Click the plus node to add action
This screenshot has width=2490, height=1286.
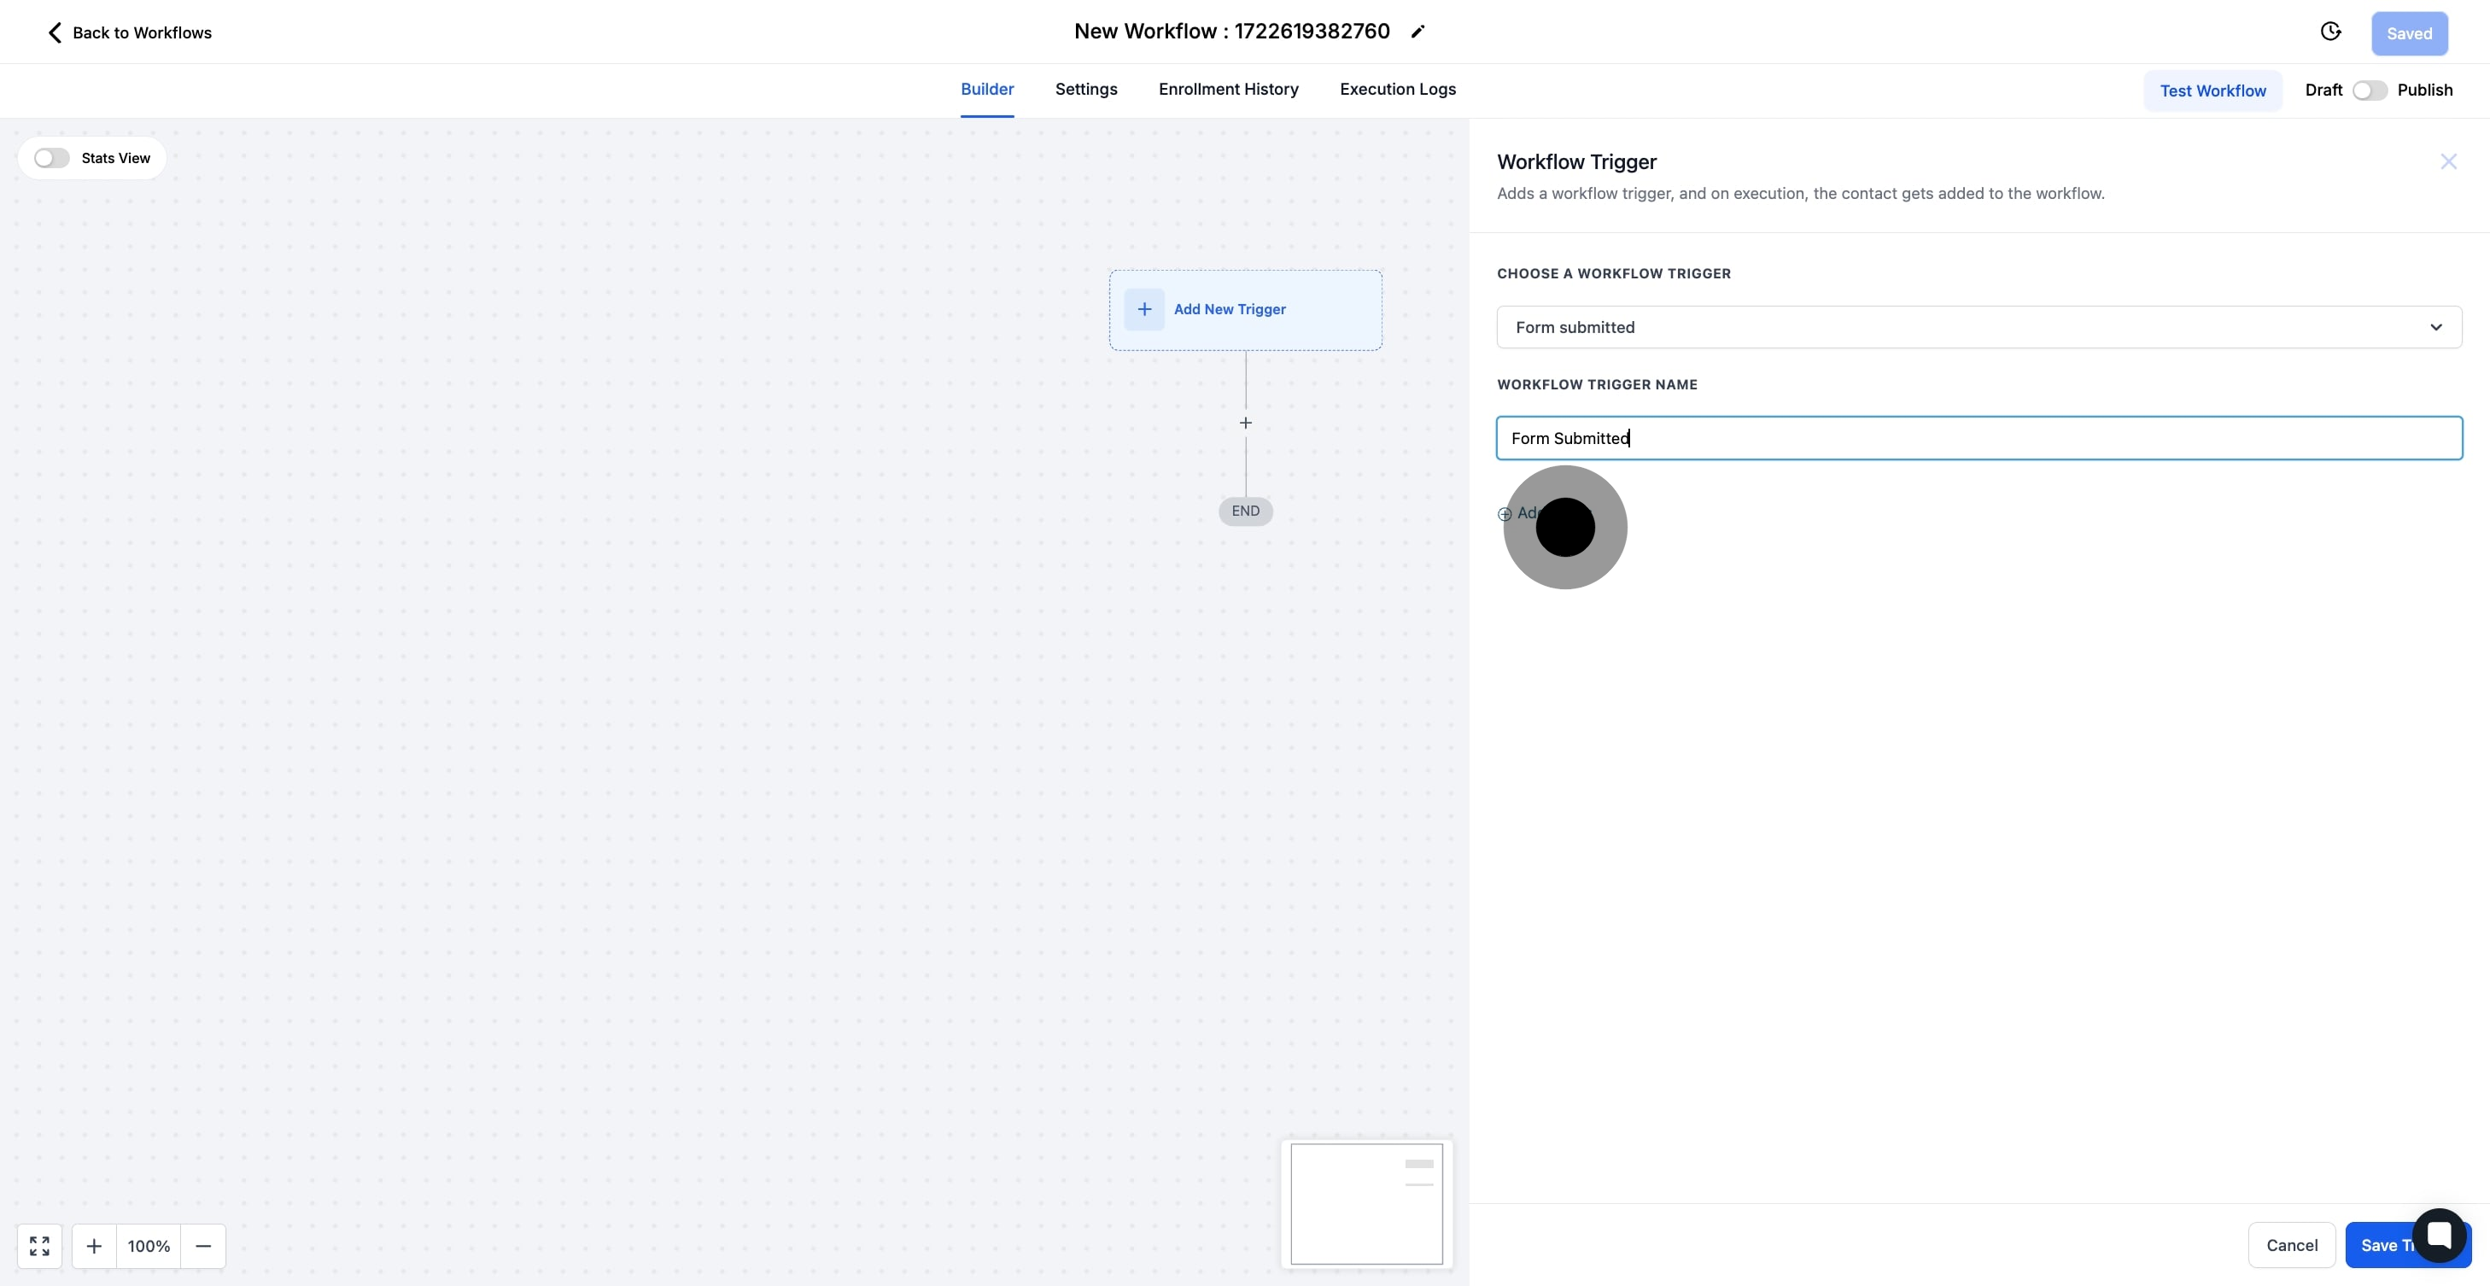[1245, 424]
